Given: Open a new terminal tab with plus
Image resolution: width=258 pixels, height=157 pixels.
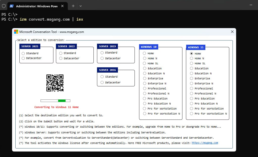Looking at the screenshot, I should pyautogui.click(x=73, y=6).
